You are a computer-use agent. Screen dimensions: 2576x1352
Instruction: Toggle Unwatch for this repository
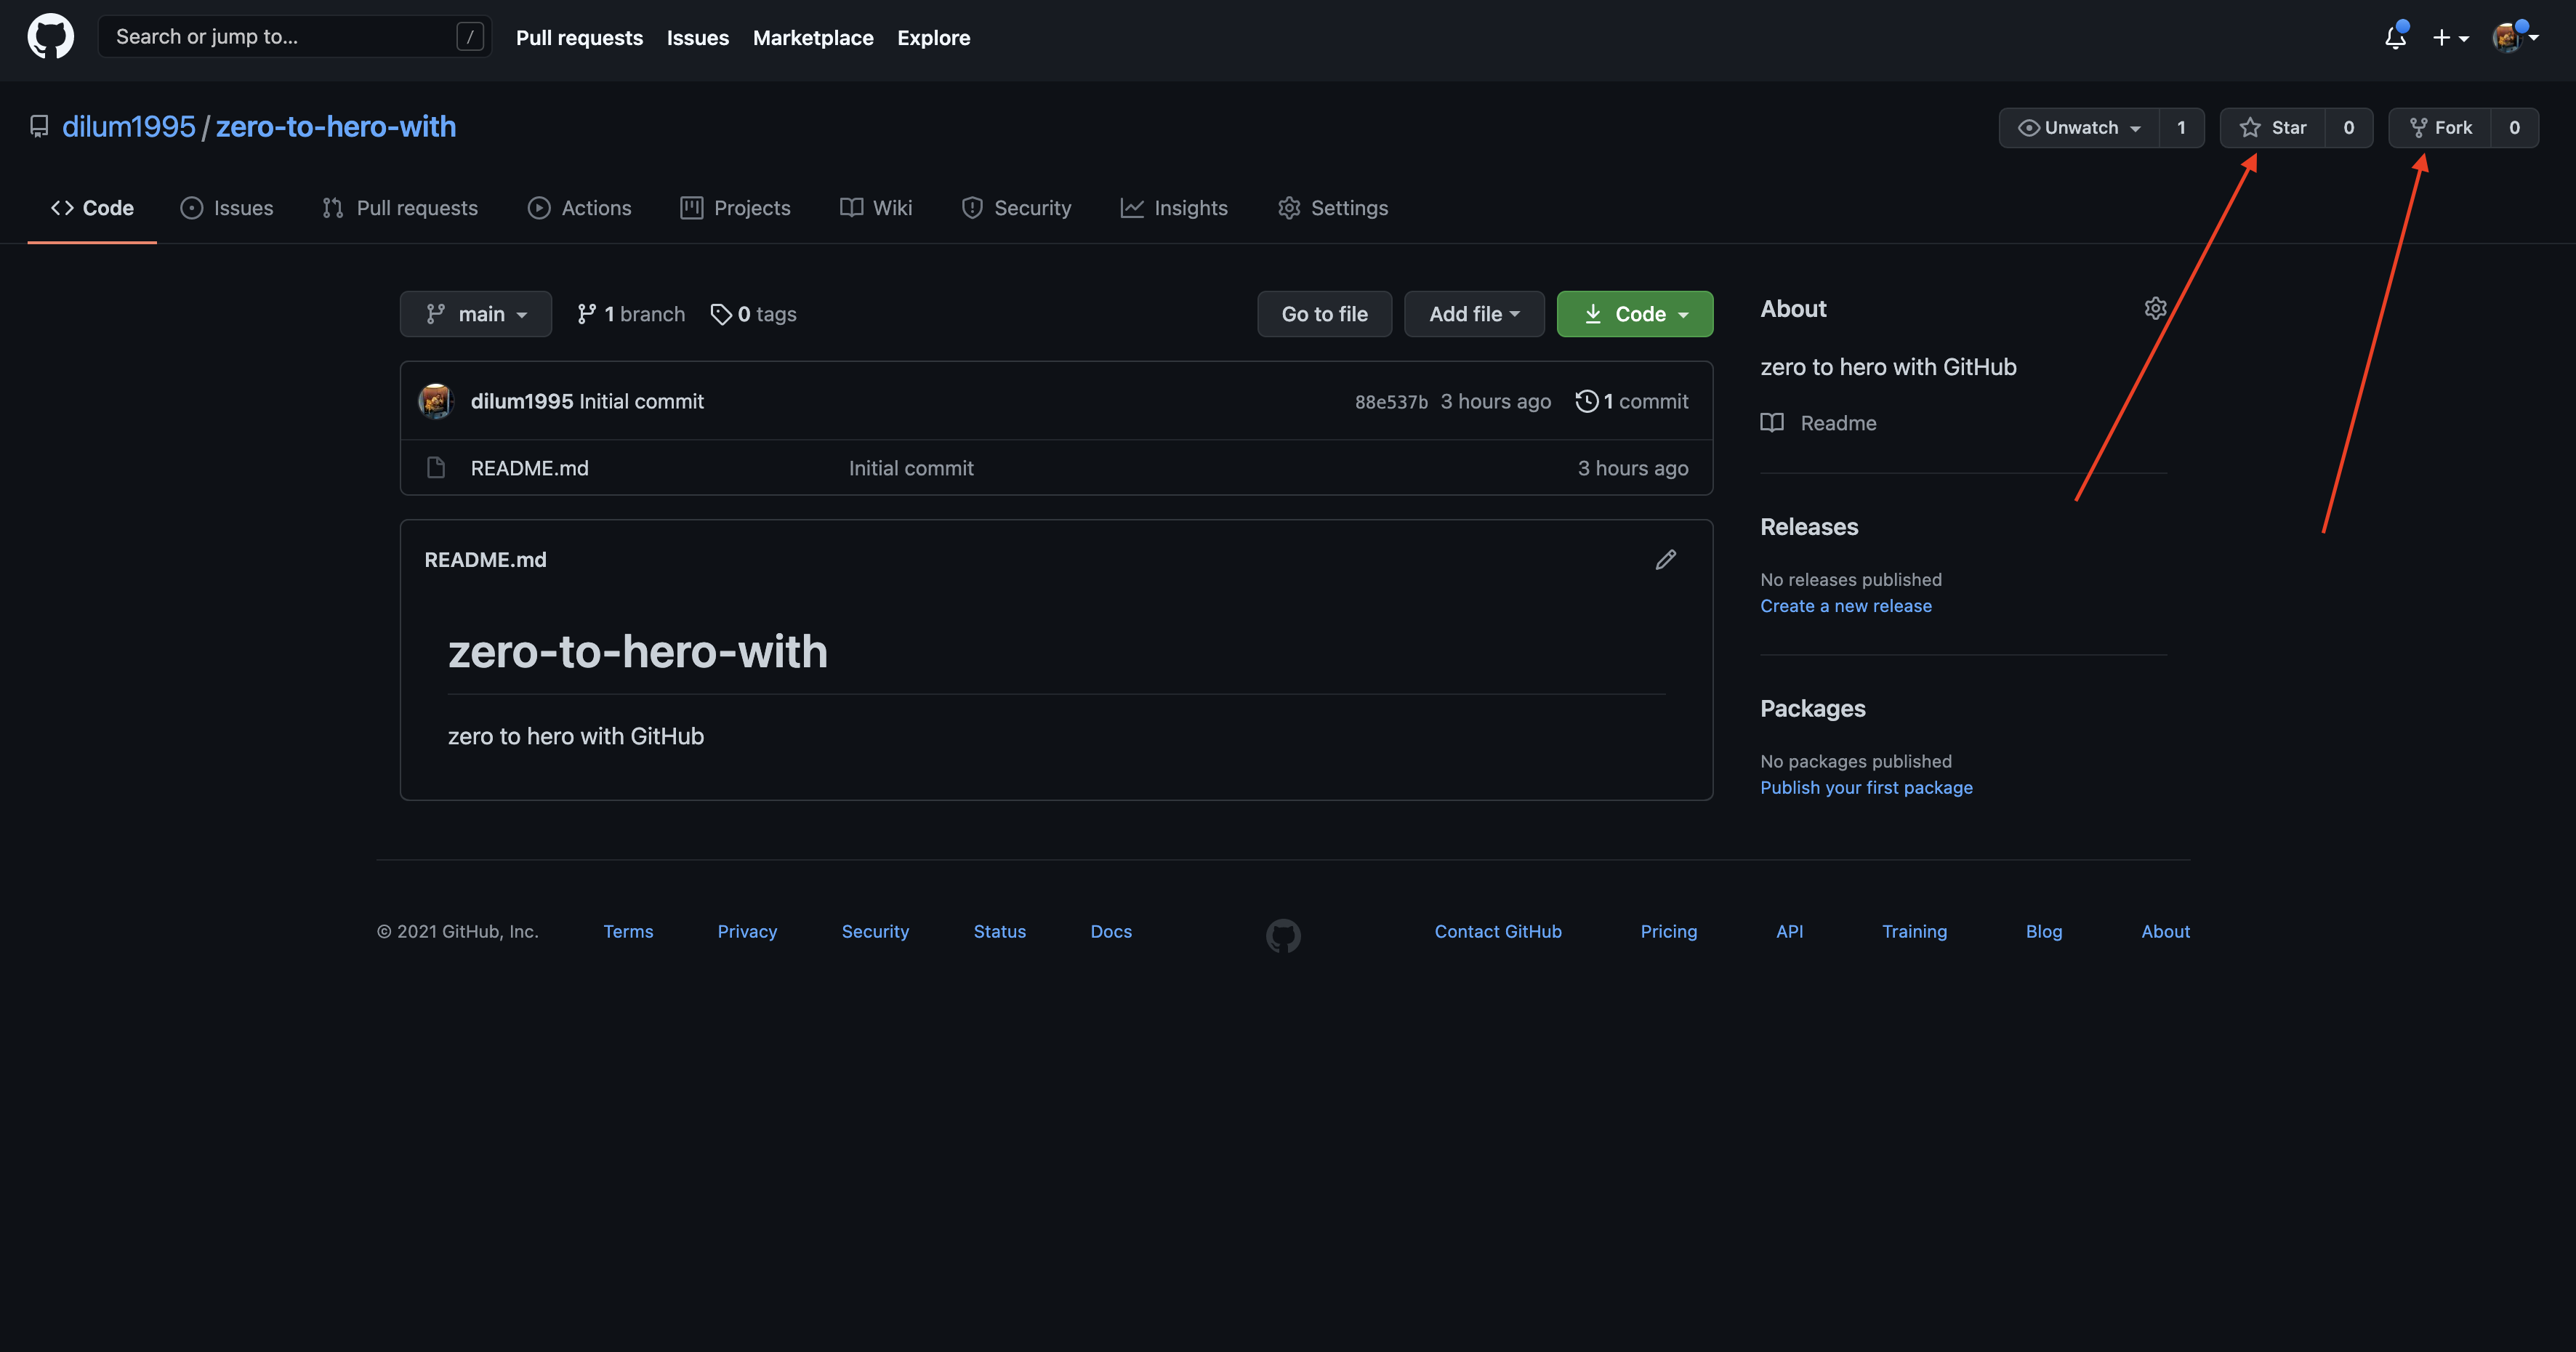click(x=2079, y=128)
